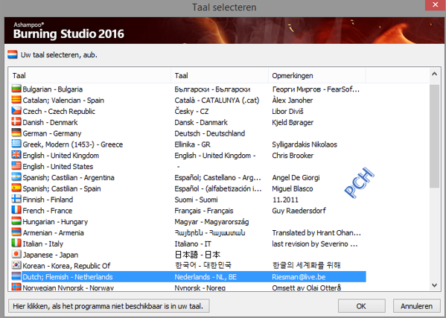Viewport: 446px width, 318px height.
Task: Click 'Guy Raedersdorf' remark cell
Action: coord(299,211)
